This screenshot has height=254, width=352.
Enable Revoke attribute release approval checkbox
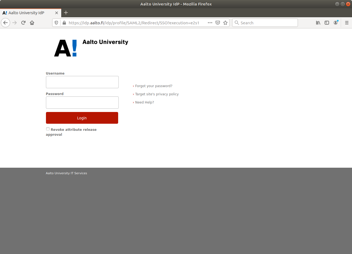click(x=48, y=129)
